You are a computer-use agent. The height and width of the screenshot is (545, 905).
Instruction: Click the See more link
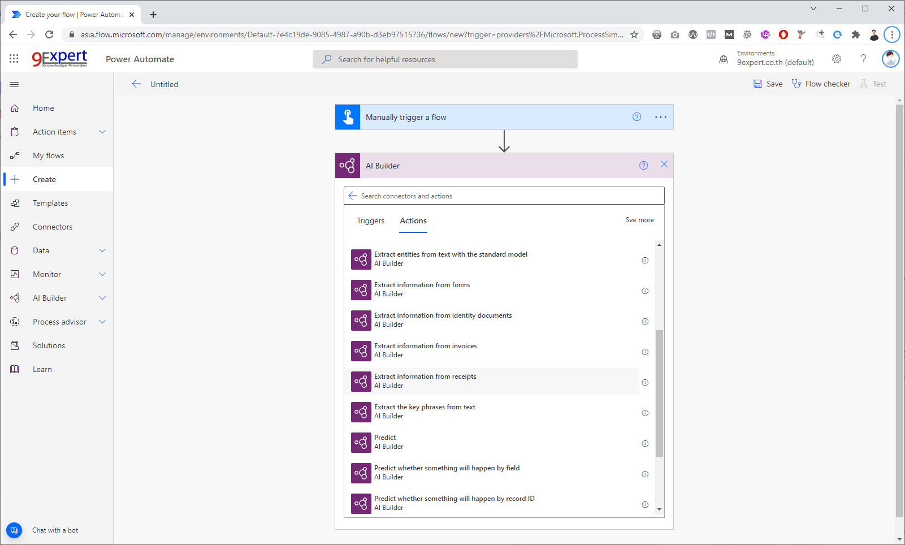[639, 220]
